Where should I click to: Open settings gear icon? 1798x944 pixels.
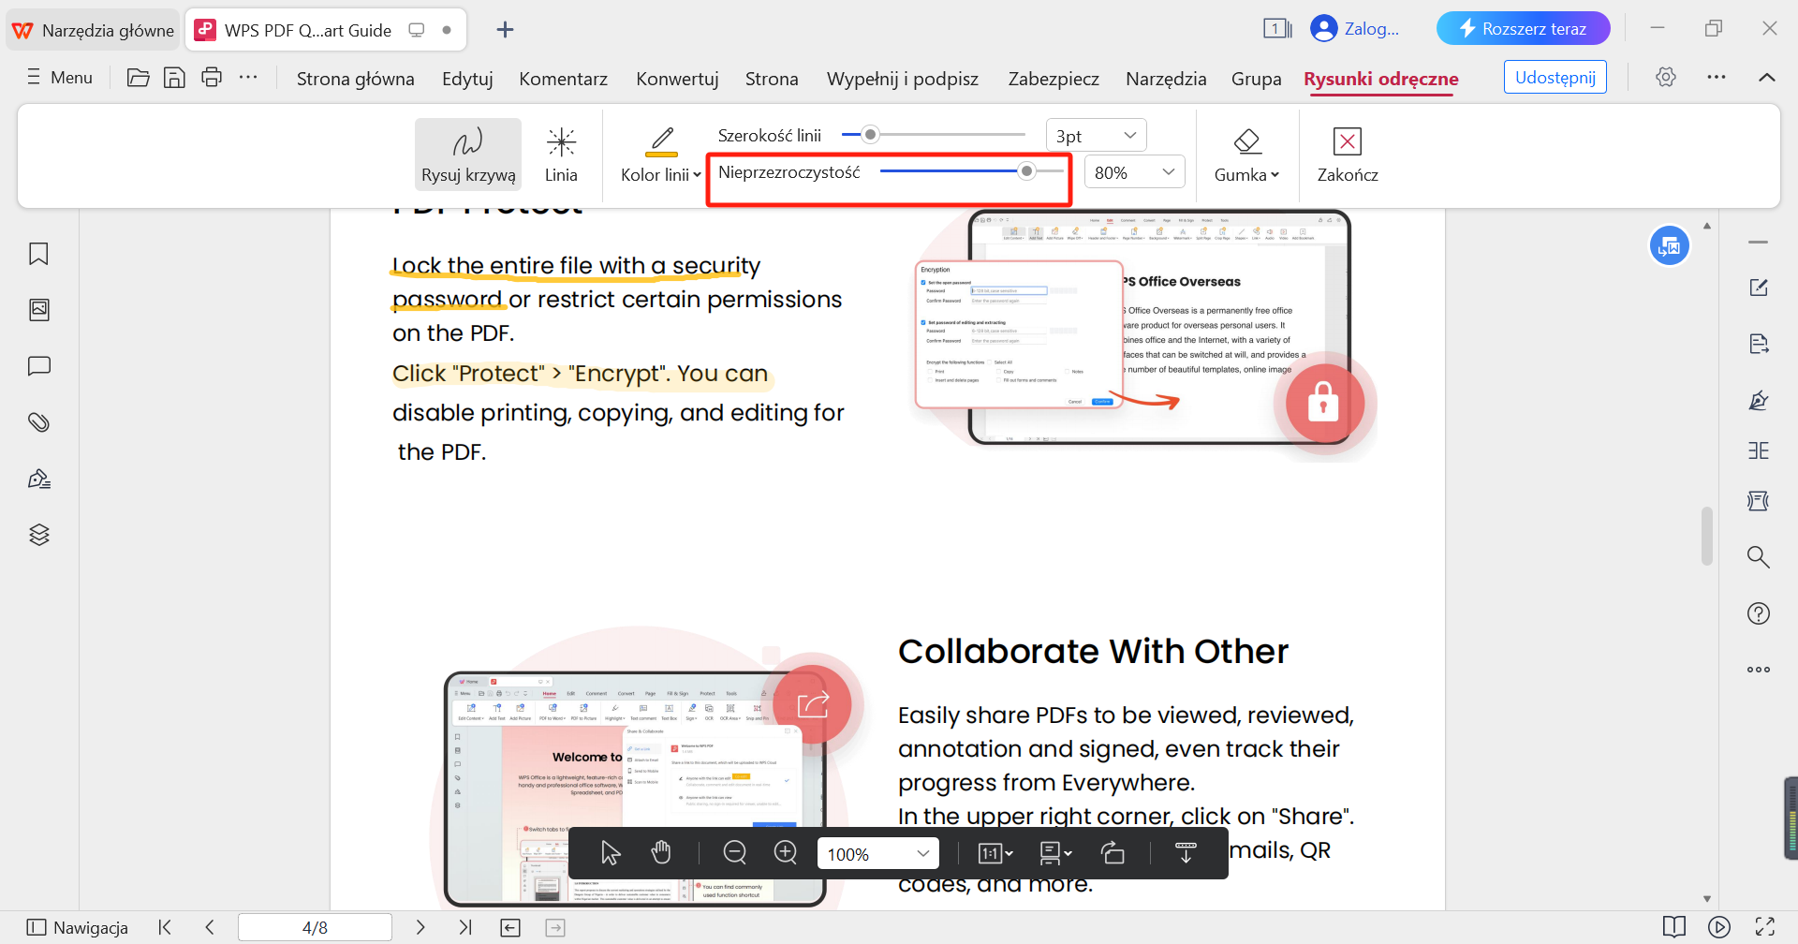pyautogui.click(x=1666, y=77)
